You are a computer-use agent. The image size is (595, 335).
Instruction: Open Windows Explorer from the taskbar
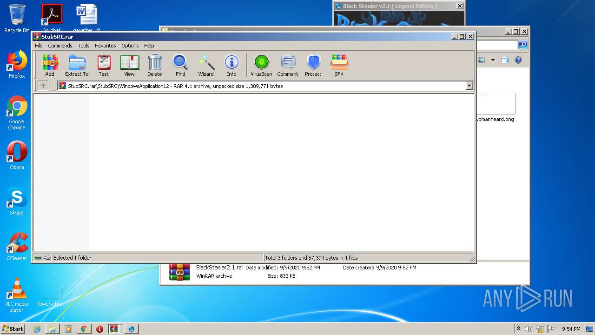click(x=53, y=329)
